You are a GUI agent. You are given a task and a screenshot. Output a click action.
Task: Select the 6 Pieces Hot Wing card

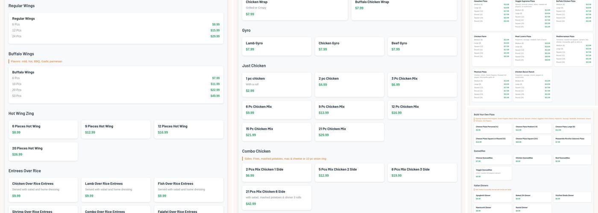tap(43, 129)
